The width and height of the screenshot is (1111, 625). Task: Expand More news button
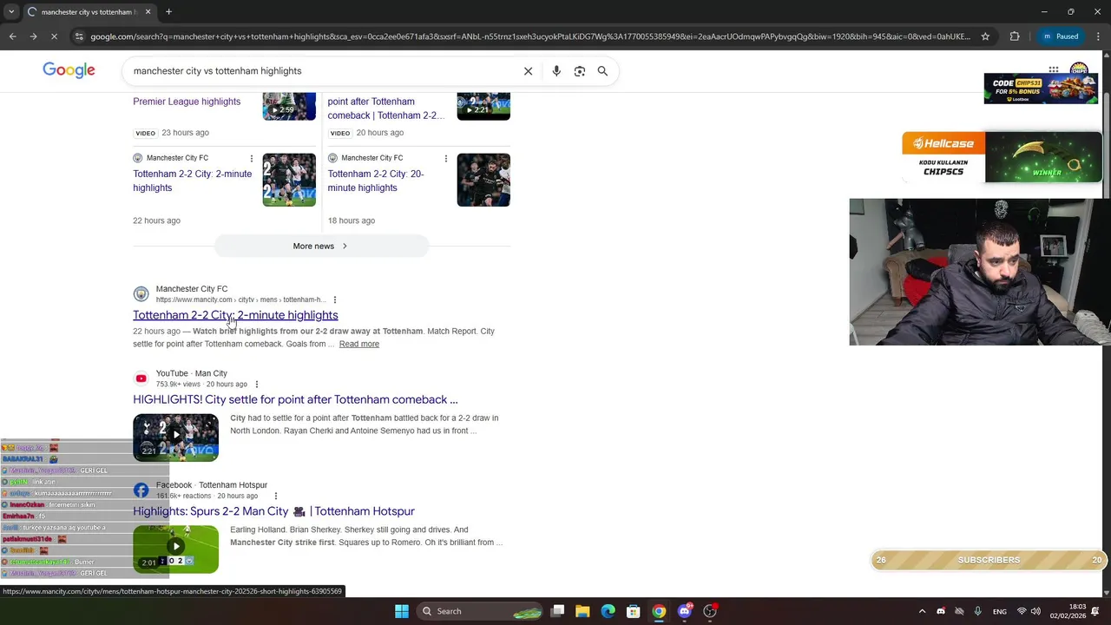pos(321,247)
